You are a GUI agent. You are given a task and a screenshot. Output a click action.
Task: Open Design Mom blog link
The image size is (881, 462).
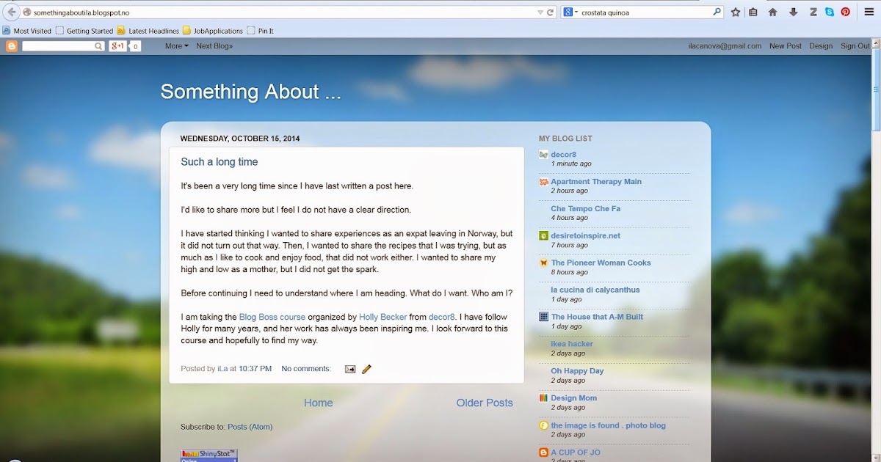(574, 399)
